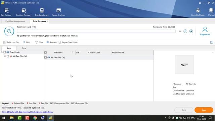This screenshot has height=121, width=215.
Task: Open Google Chrome from taskbar
Action: 35,118
